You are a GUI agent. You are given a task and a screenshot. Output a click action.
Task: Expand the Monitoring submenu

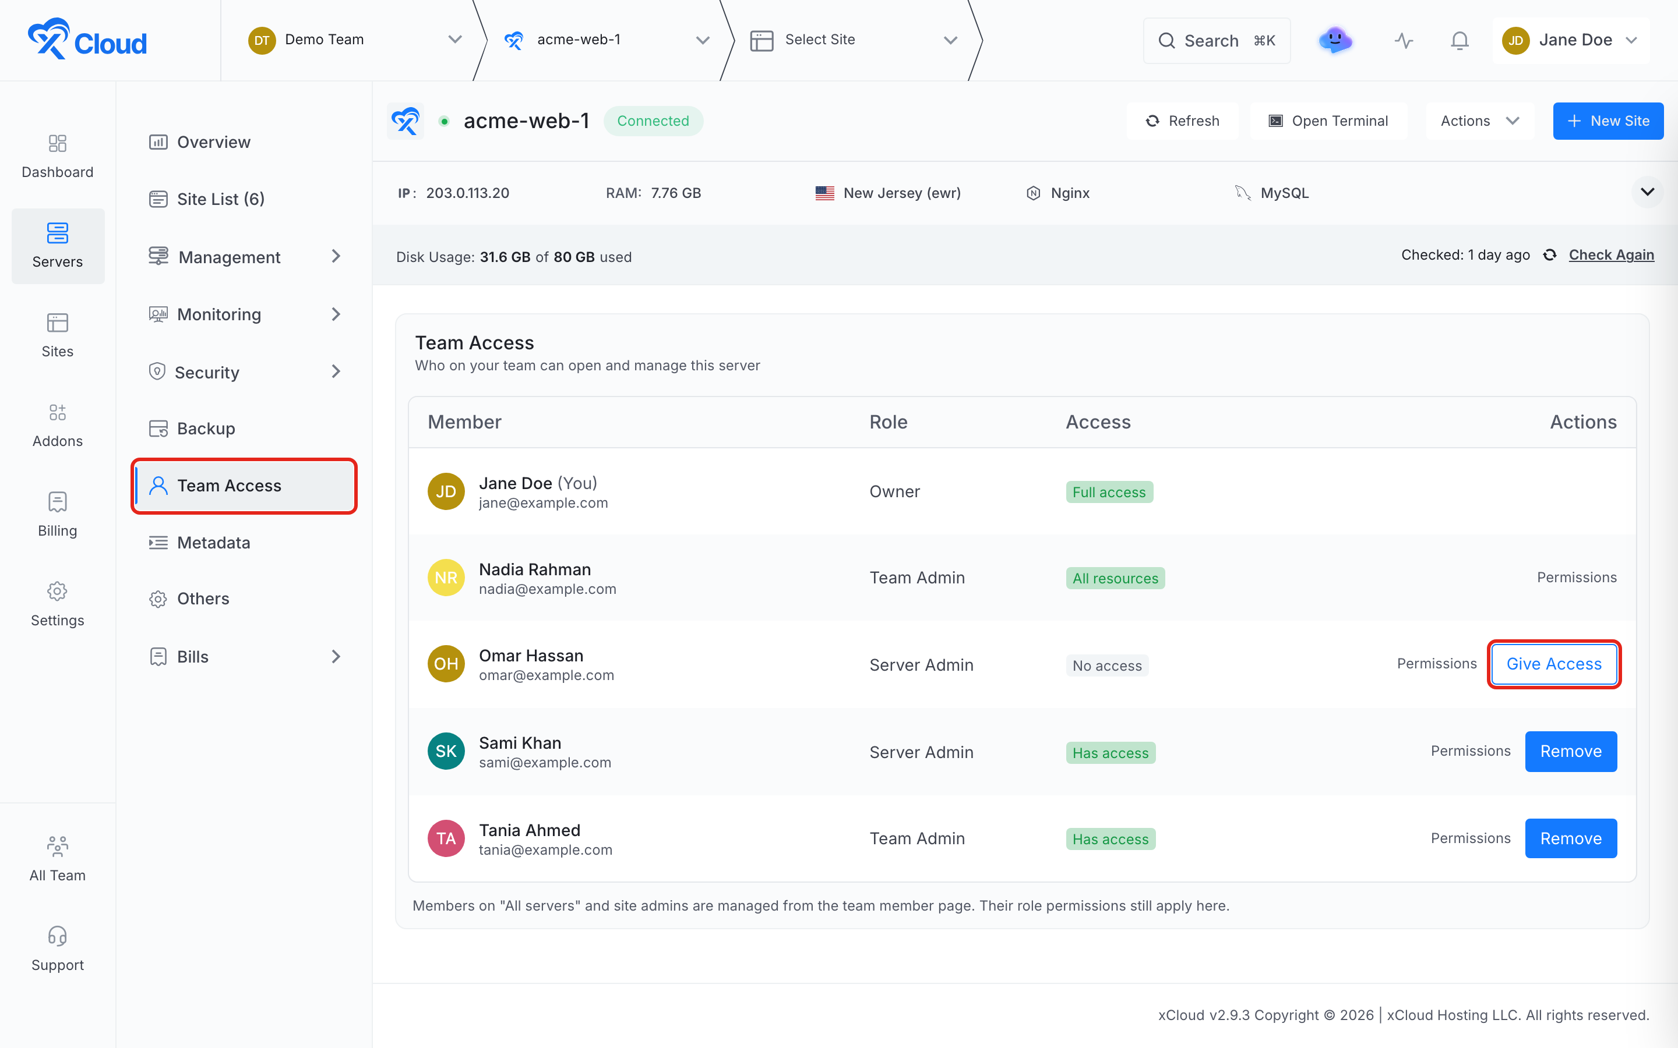[336, 314]
